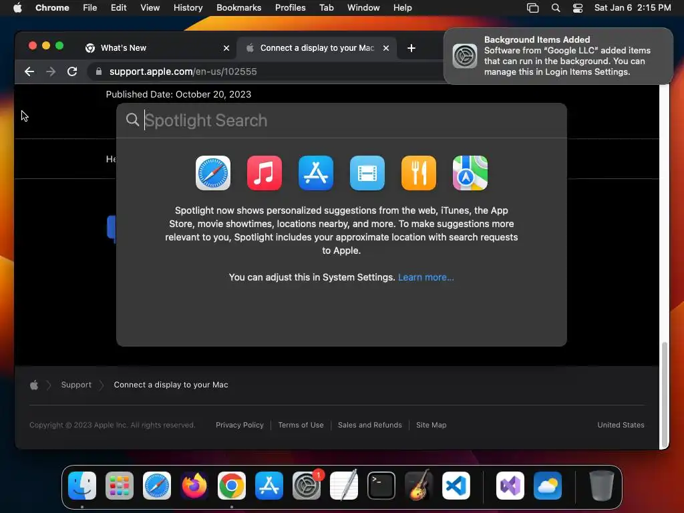Open the Bookmarks menu
The width and height of the screenshot is (684, 513).
point(239,7)
